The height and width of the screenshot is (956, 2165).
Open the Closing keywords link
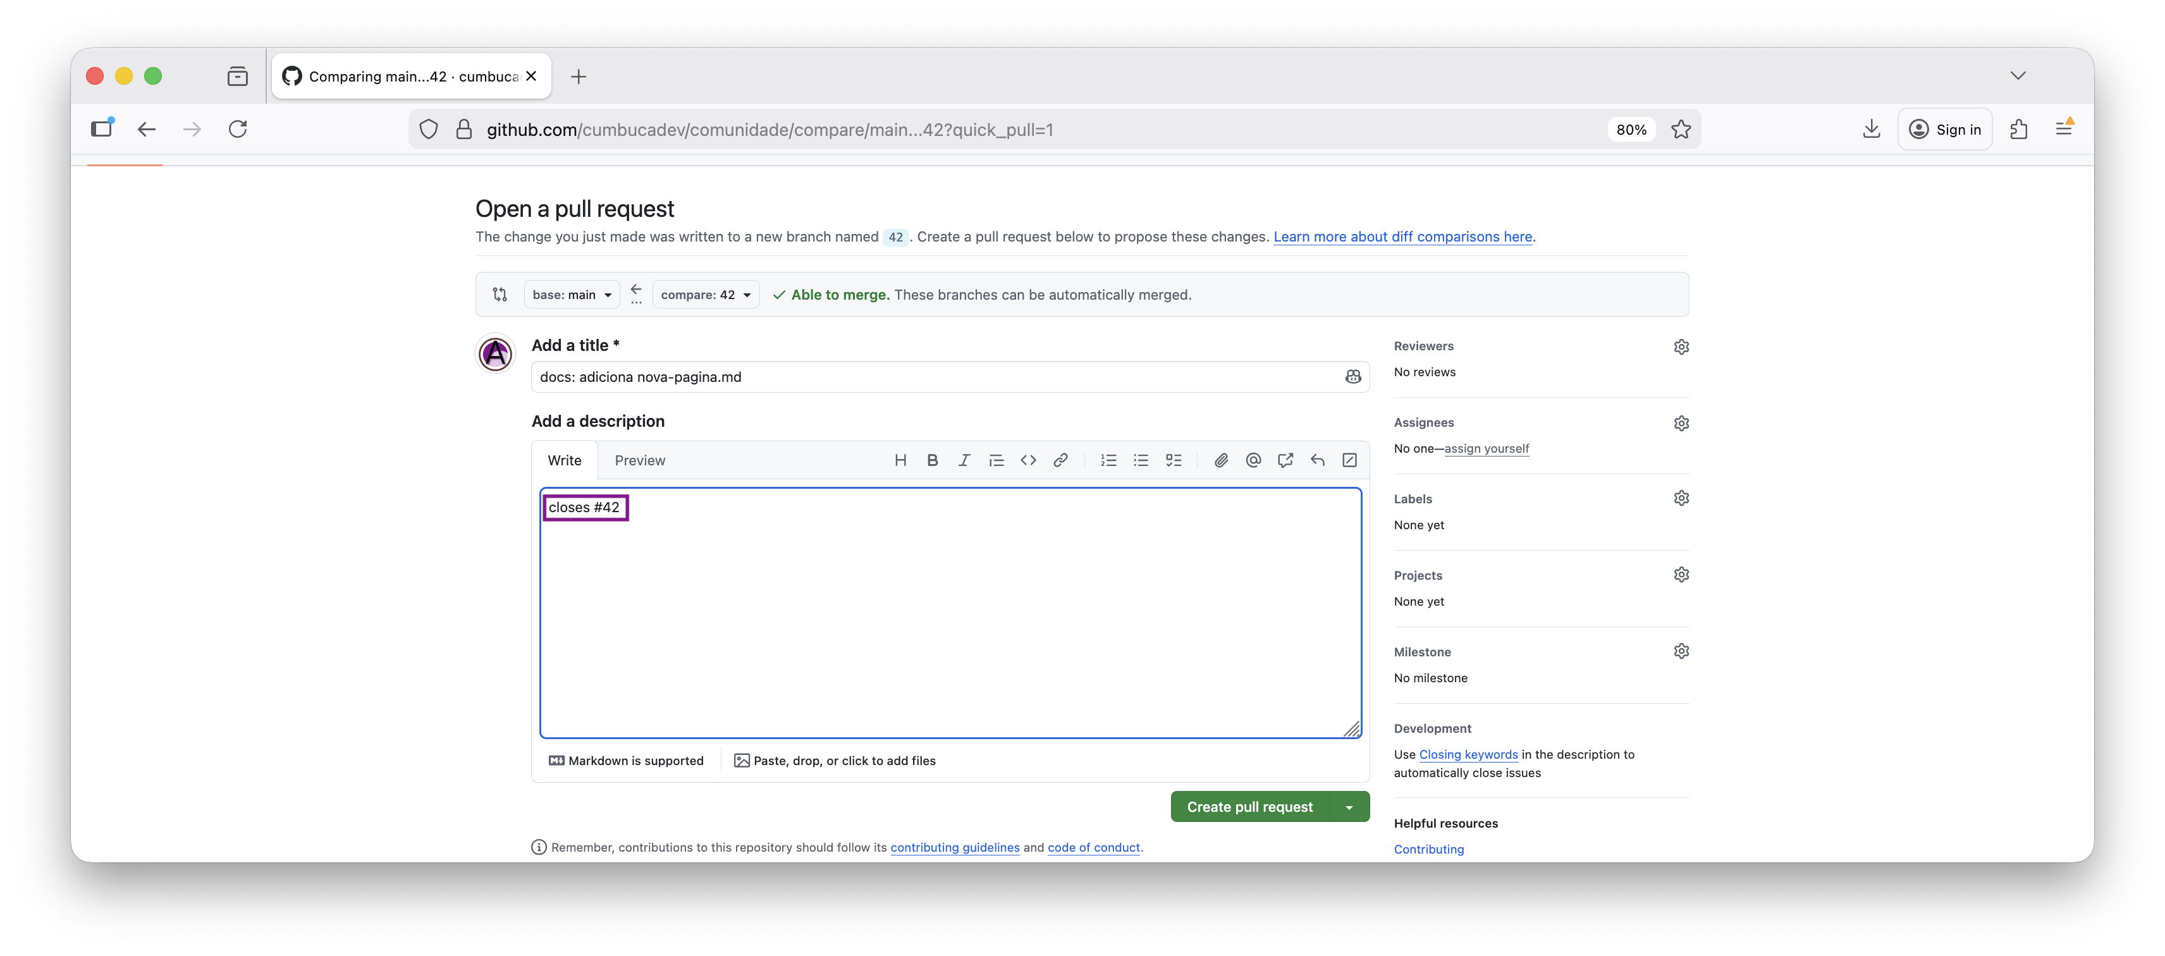coord(1468,754)
